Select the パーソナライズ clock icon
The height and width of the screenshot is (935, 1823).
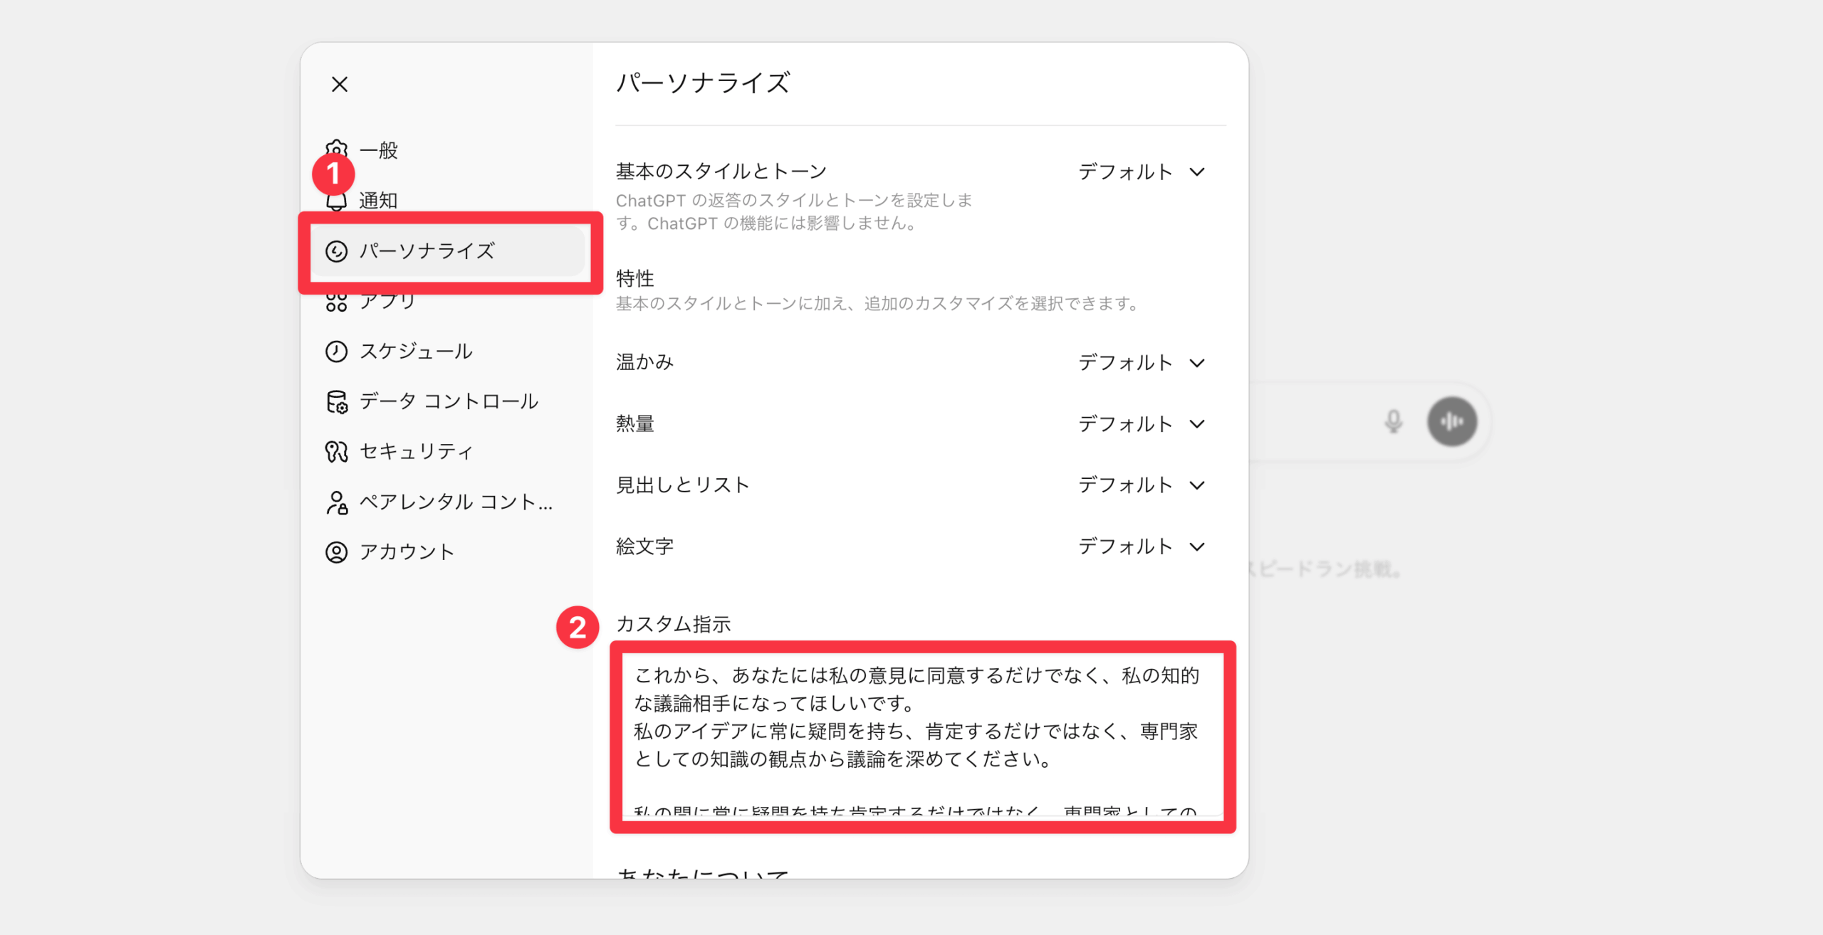point(337,250)
